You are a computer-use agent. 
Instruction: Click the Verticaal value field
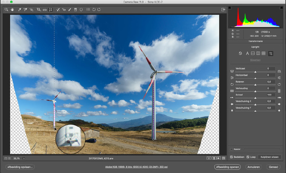click(271, 69)
